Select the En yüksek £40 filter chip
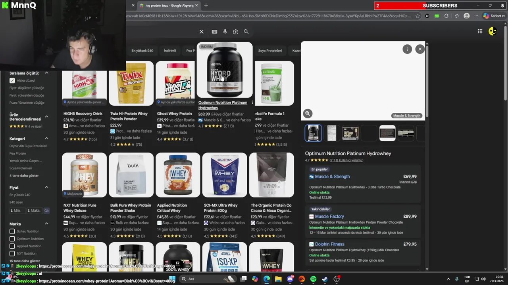The image size is (508, 285). pyautogui.click(x=142, y=51)
